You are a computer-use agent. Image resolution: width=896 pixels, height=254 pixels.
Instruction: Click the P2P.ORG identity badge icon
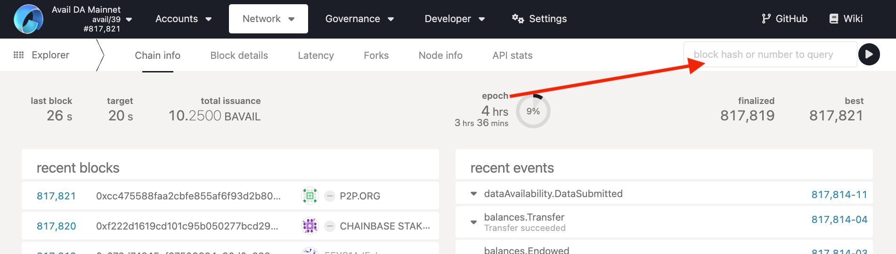pyautogui.click(x=330, y=196)
